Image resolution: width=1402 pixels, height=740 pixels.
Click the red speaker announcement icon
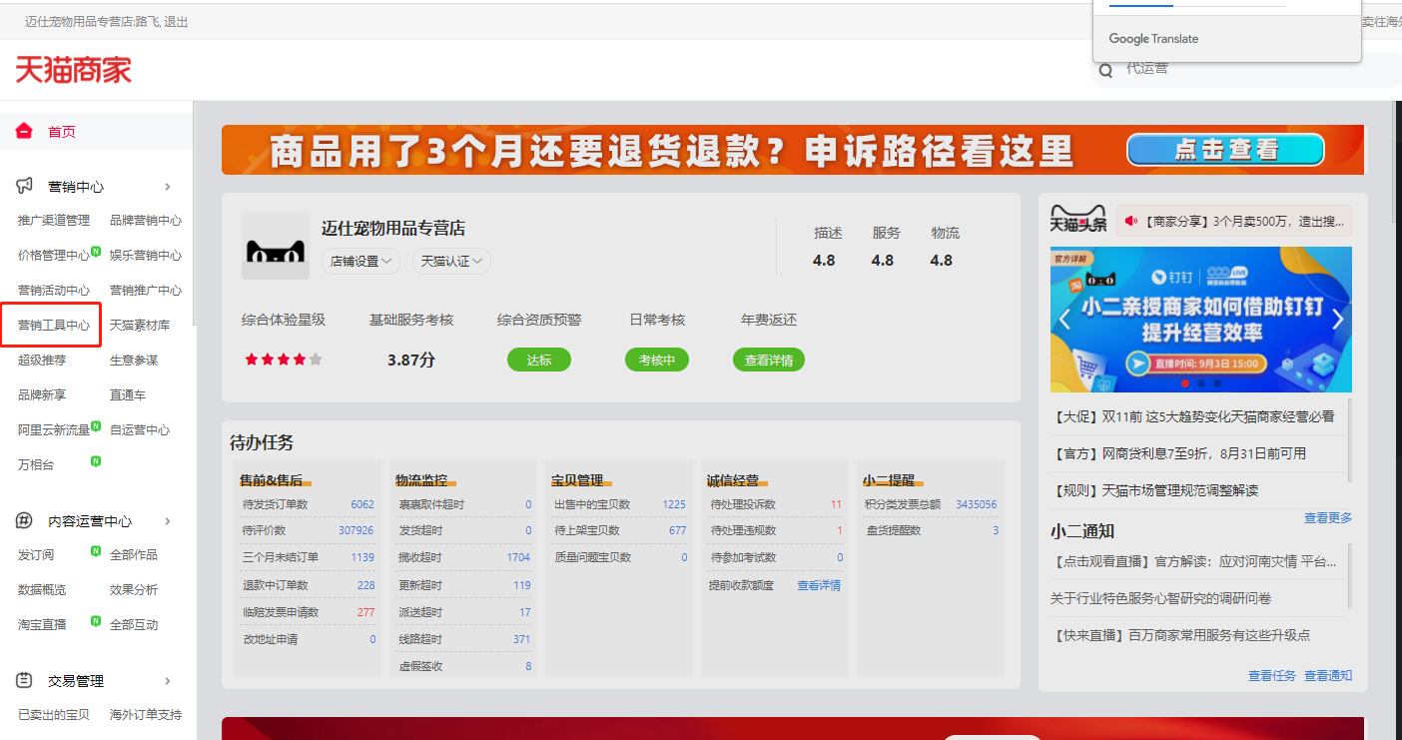[1131, 221]
